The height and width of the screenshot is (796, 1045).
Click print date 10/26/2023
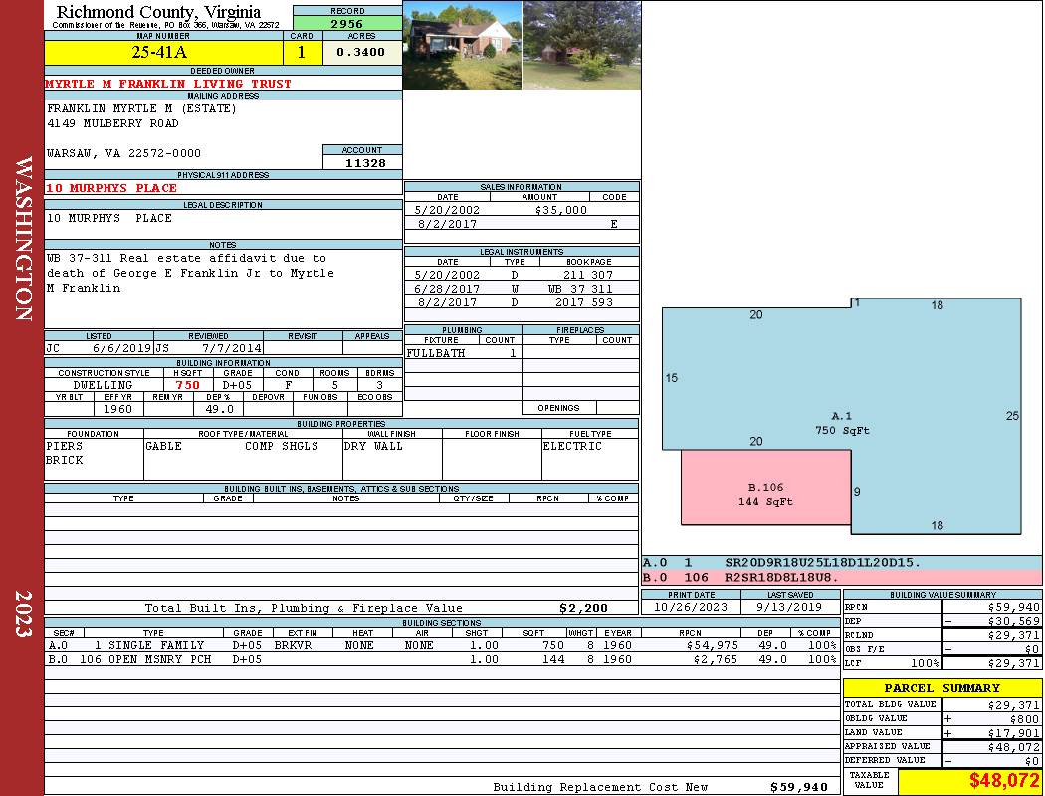pyautogui.click(x=691, y=607)
